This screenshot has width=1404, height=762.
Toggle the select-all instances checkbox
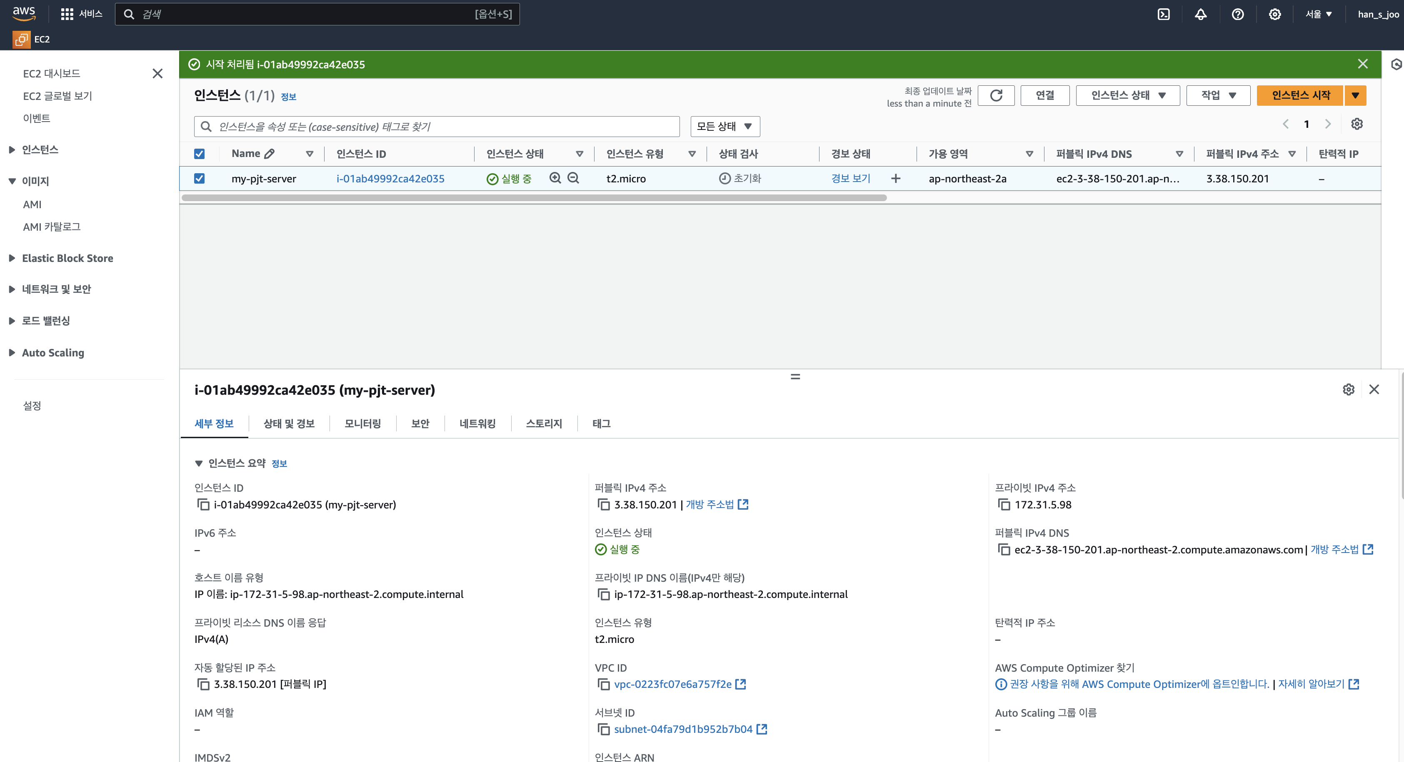pyautogui.click(x=200, y=154)
